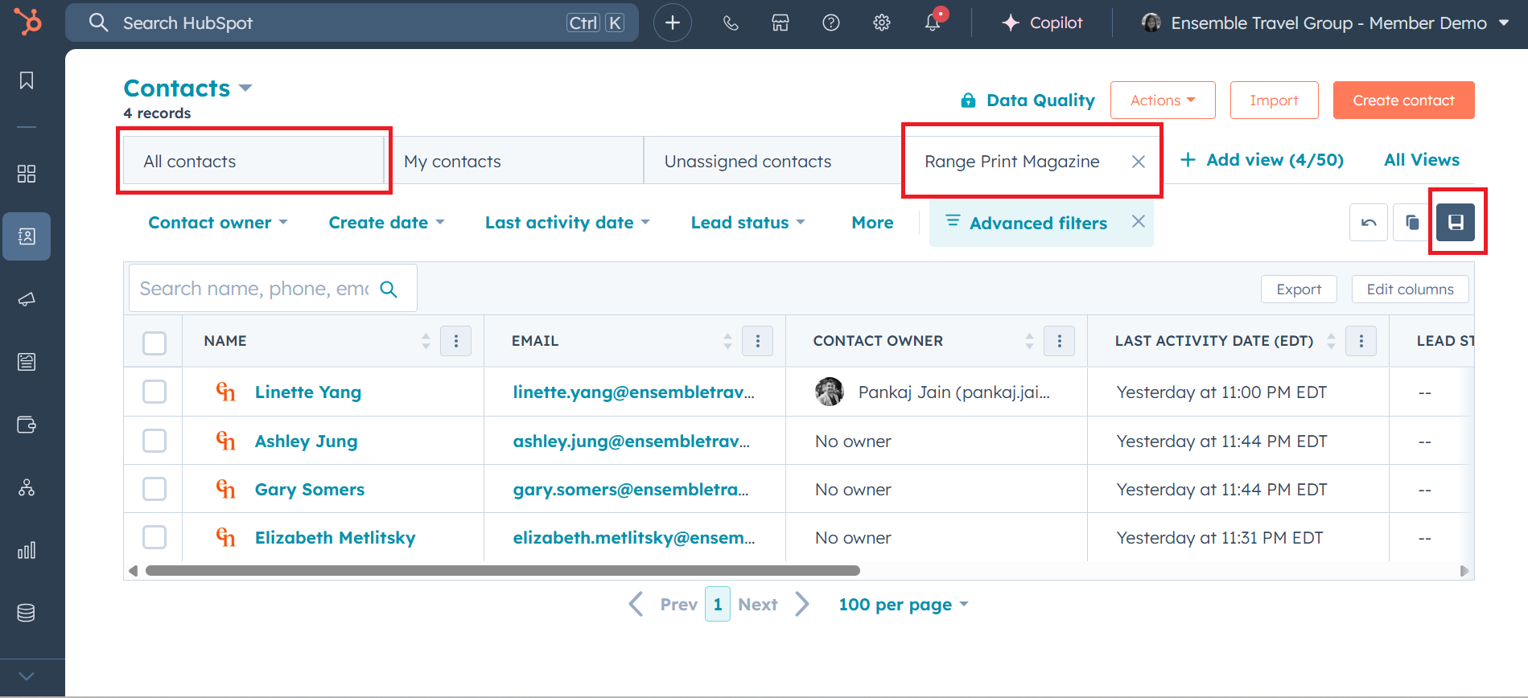Open the Marketing megaphone sidebar icon
The width and height of the screenshot is (1528, 698).
point(27,299)
